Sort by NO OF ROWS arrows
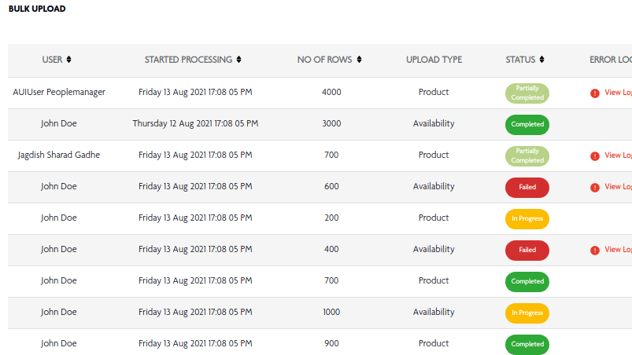Screen dimensions: 632x355 click(x=359, y=60)
